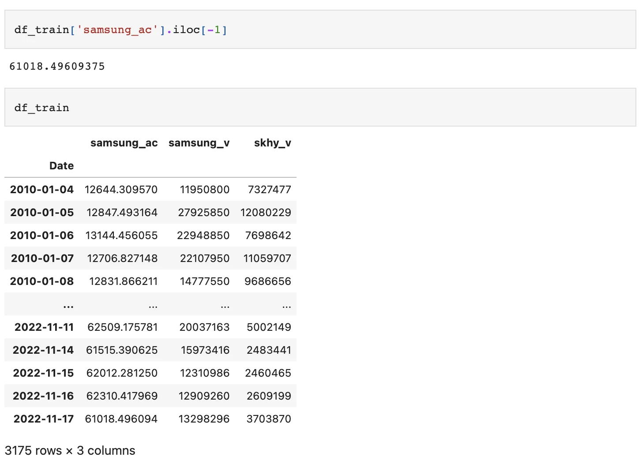Select the 2010-01-04 row label
The height and width of the screenshot is (464, 639).
point(42,190)
